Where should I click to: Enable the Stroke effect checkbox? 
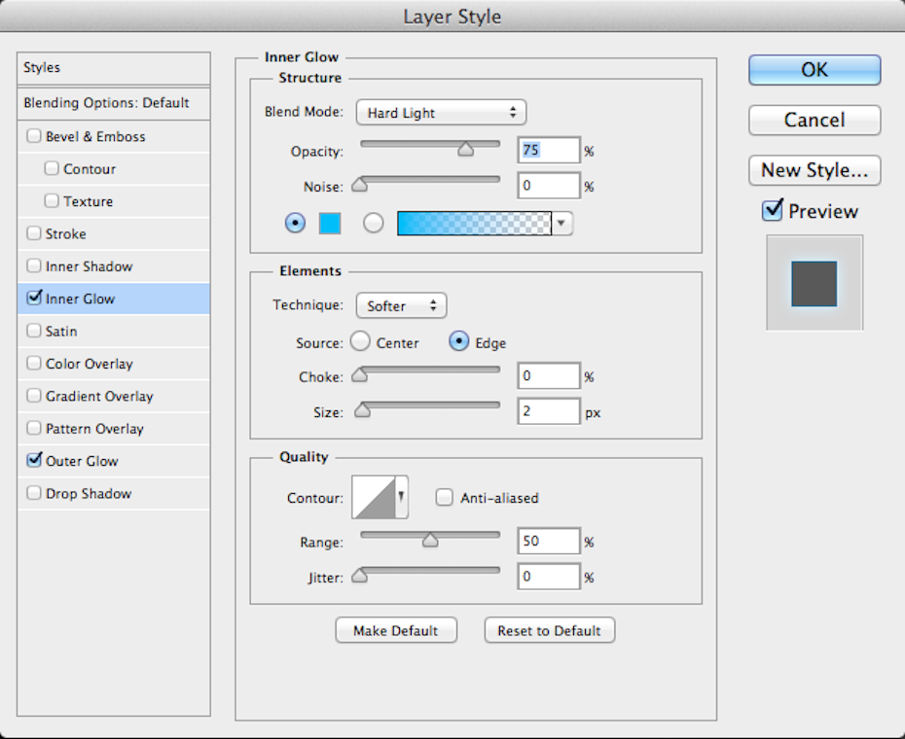coord(34,233)
